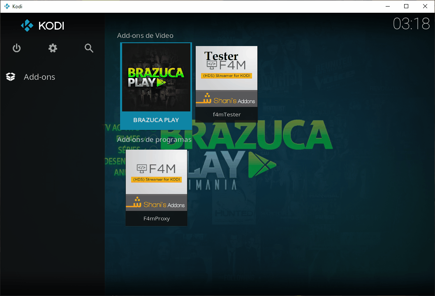Click the Kodi icon in title bar
This screenshot has width=435, height=296.
point(7,6)
